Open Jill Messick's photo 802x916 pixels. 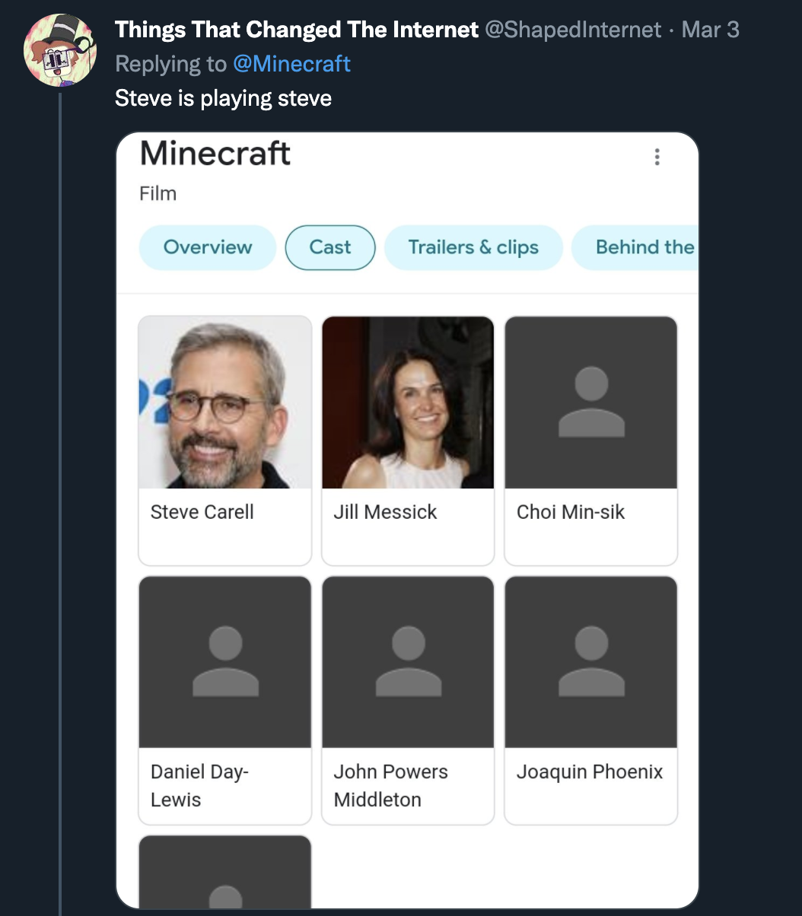pos(408,402)
